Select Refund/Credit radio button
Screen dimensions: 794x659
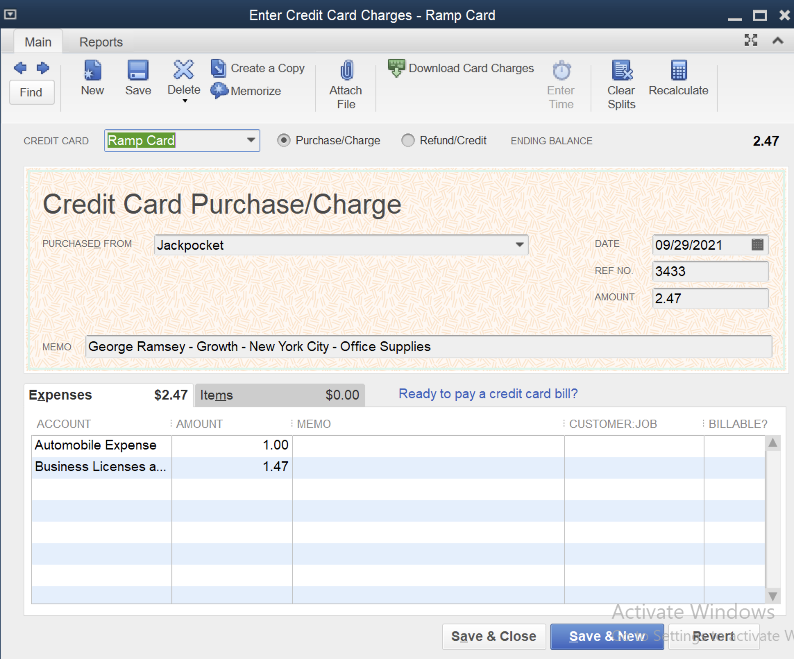pyautogui.click(x=408, y=140)
